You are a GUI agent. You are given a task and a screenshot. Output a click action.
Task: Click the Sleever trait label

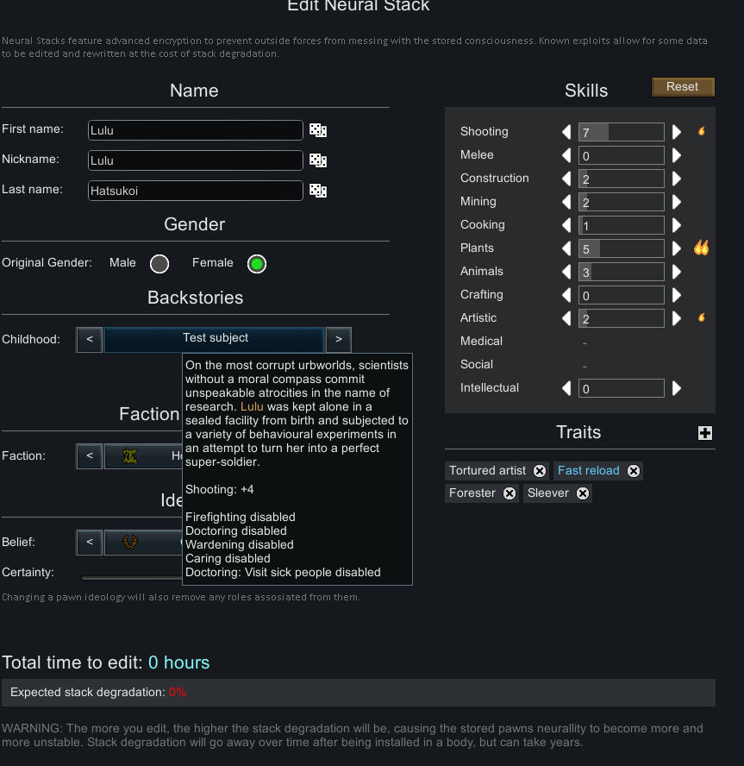(547, 493)
